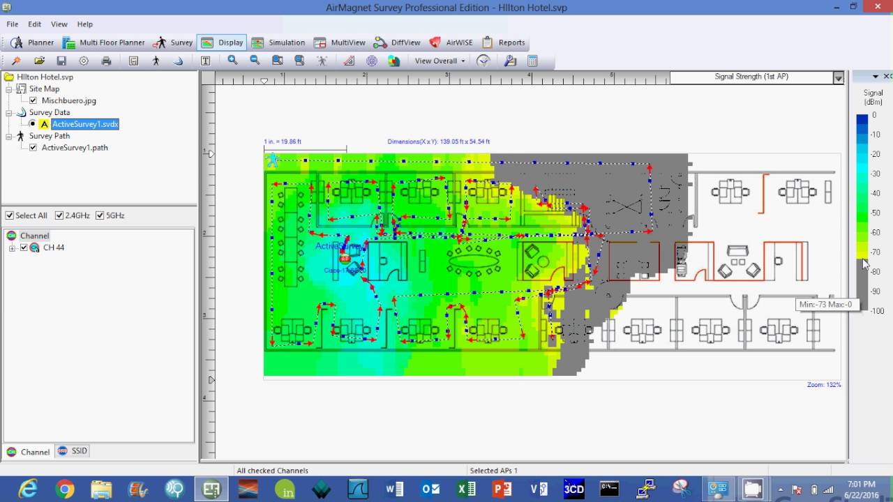This screenshot has width=893, height=502.
Task: Open Google Chrome from the taskbar
Action: 65,489
